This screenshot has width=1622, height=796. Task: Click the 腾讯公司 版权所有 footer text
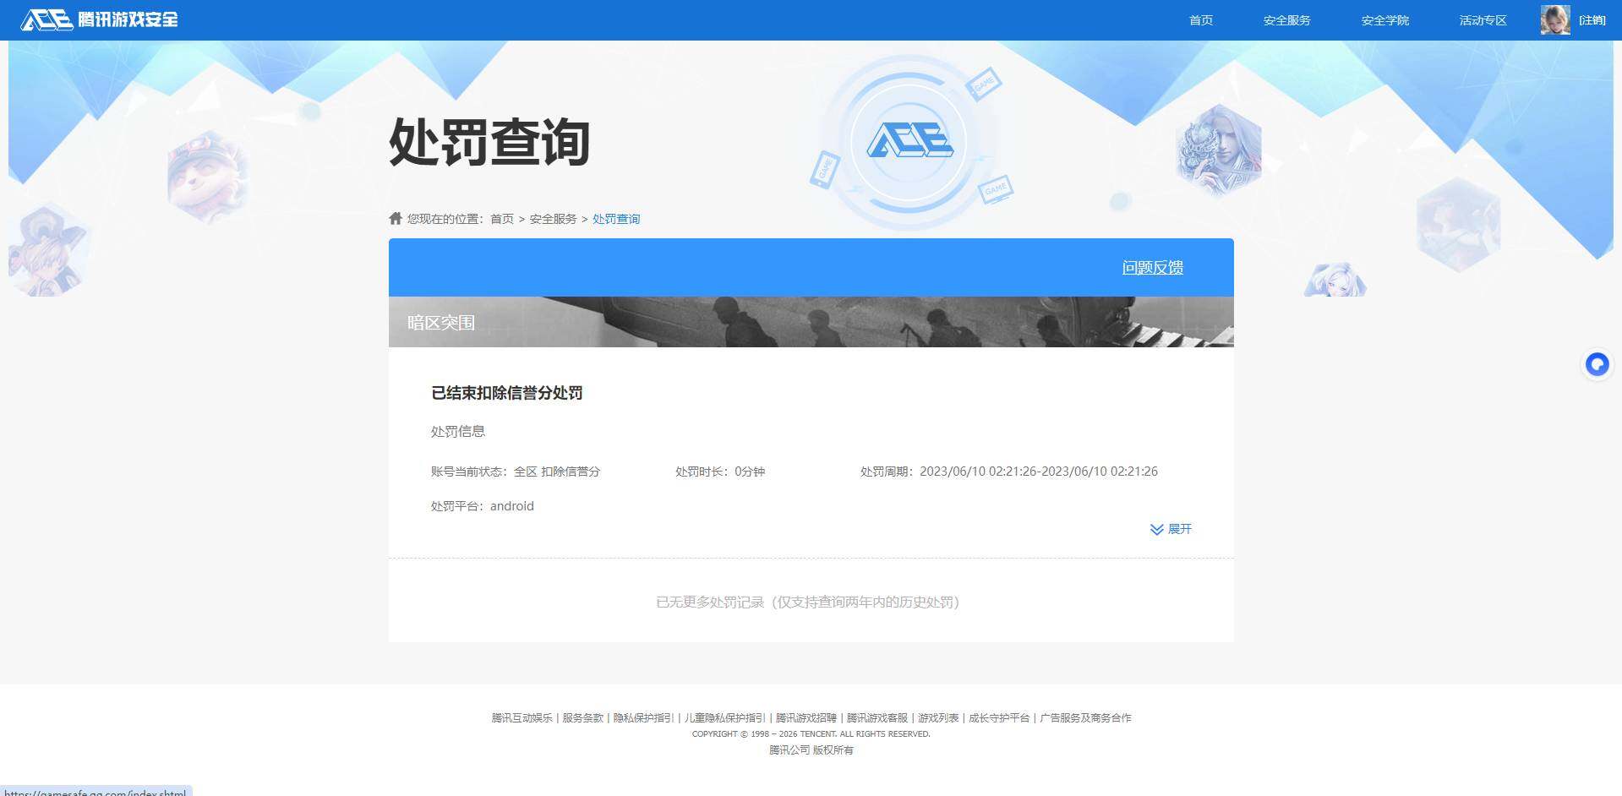(x=811, y=750)
